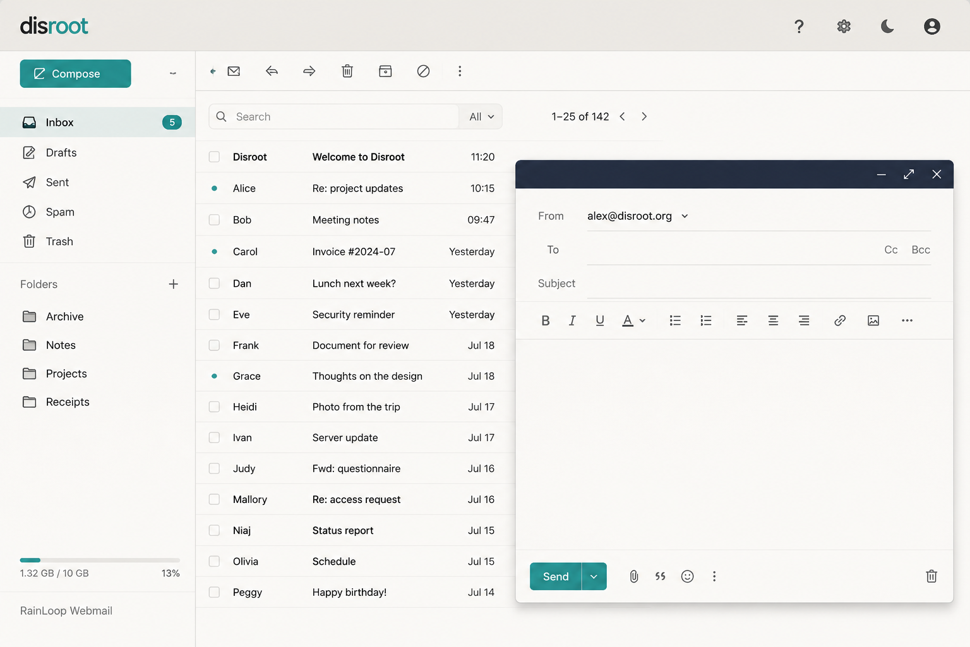The image size is (970, 647).
Task: Toggle dark mode moon icon
Action: pos(887,26)
